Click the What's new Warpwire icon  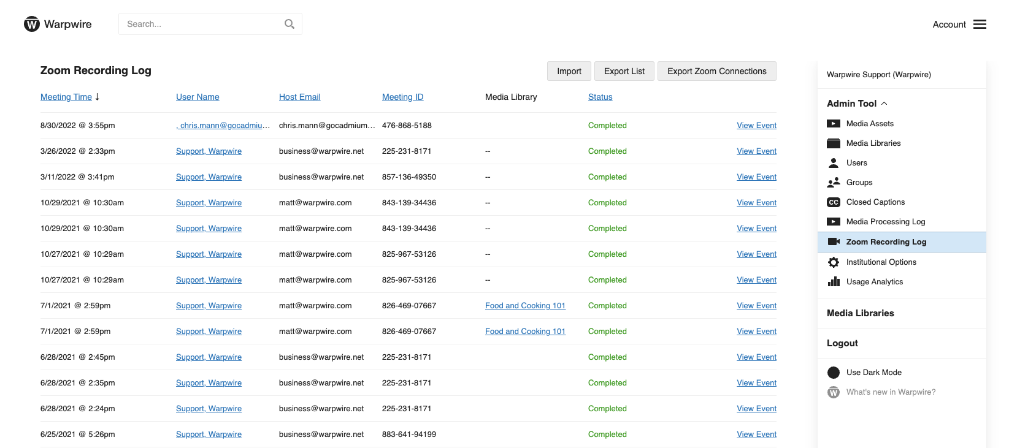click(834, 392)
